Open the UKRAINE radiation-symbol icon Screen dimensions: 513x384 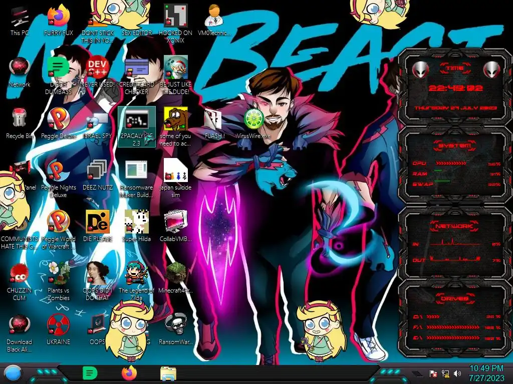[x=58, y=329]
